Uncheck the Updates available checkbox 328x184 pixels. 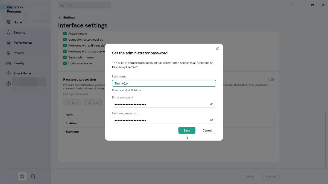65,63
